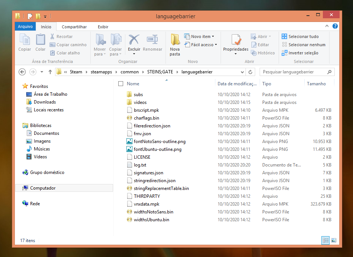353x257 pixels.
Task: Click the Colar clipboard icon
Action: (x=41, y=42)
